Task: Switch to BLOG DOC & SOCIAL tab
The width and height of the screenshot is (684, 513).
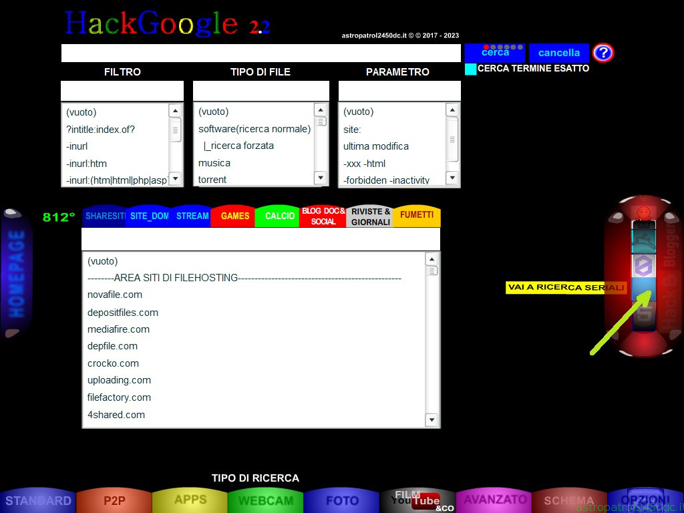Action: pyautogui.click(x=323, y=216)
